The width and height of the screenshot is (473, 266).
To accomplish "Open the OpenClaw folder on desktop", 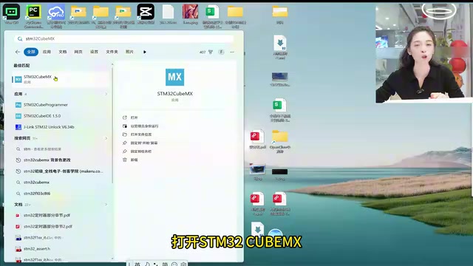I will (x=280, y=141).
